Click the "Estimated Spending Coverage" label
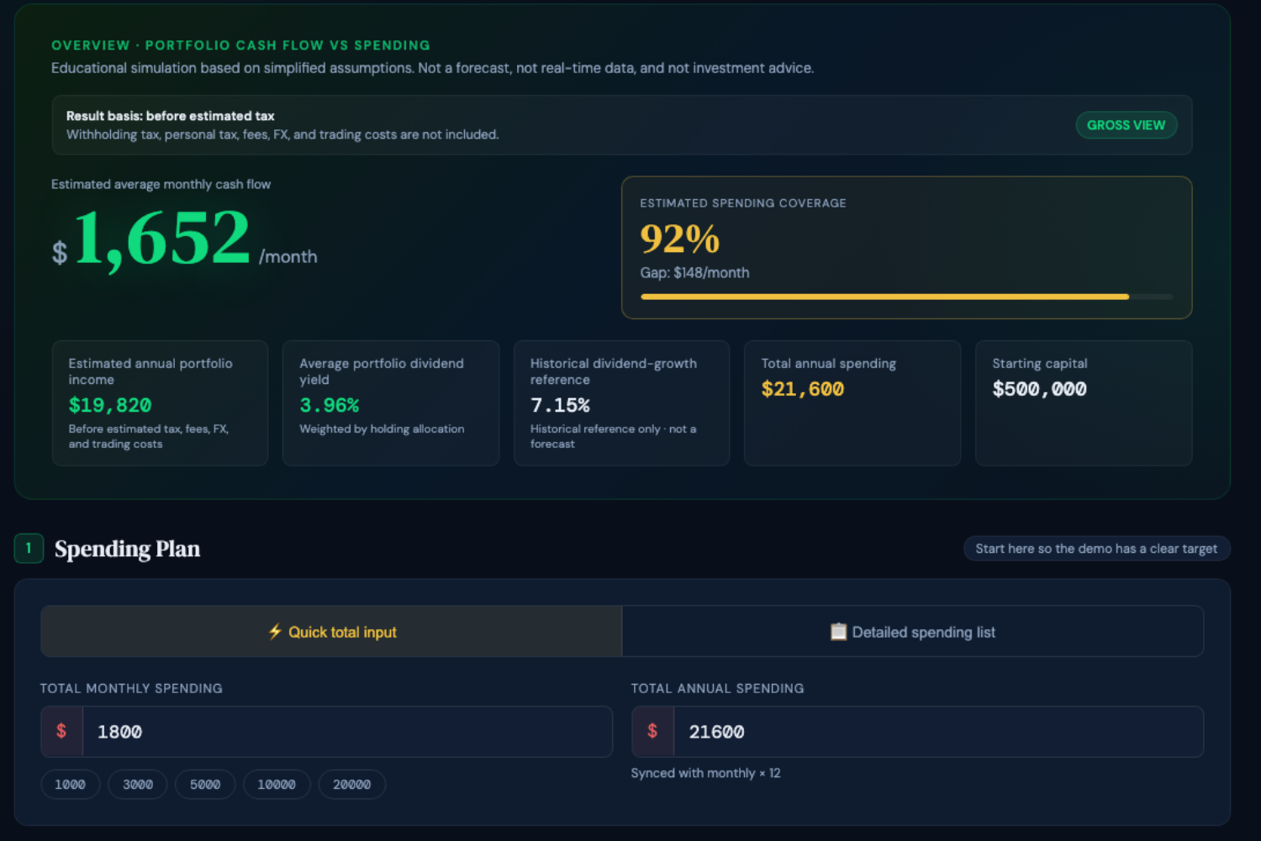Viewport: 1261px width, 841px height. pos(743,203)
